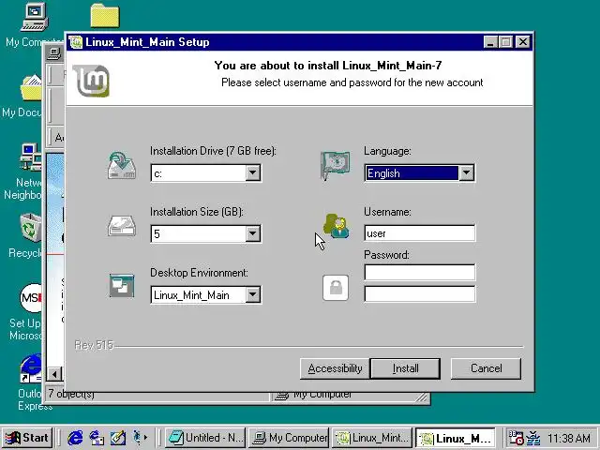Image resolution: width=600 pixels, height=450 pixels.
Task: Switch to My Computer taskbar button
Action: coord(289,438)
